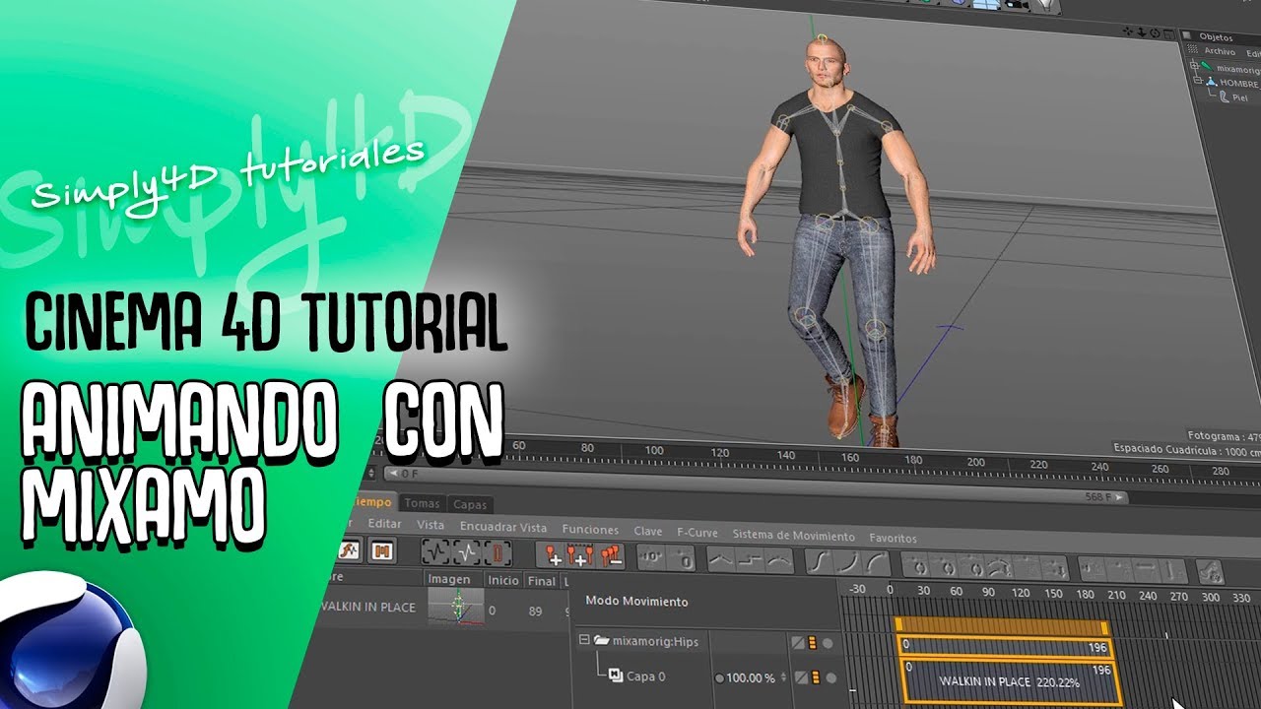Screen dimensions: 1261x709
Task: Open the Editar menu in timeline
Action: point(384,526)
